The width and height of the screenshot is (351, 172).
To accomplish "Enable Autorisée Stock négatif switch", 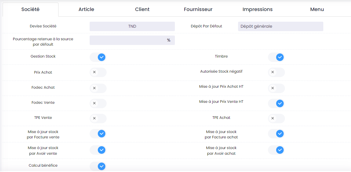I will pos(276,72).
